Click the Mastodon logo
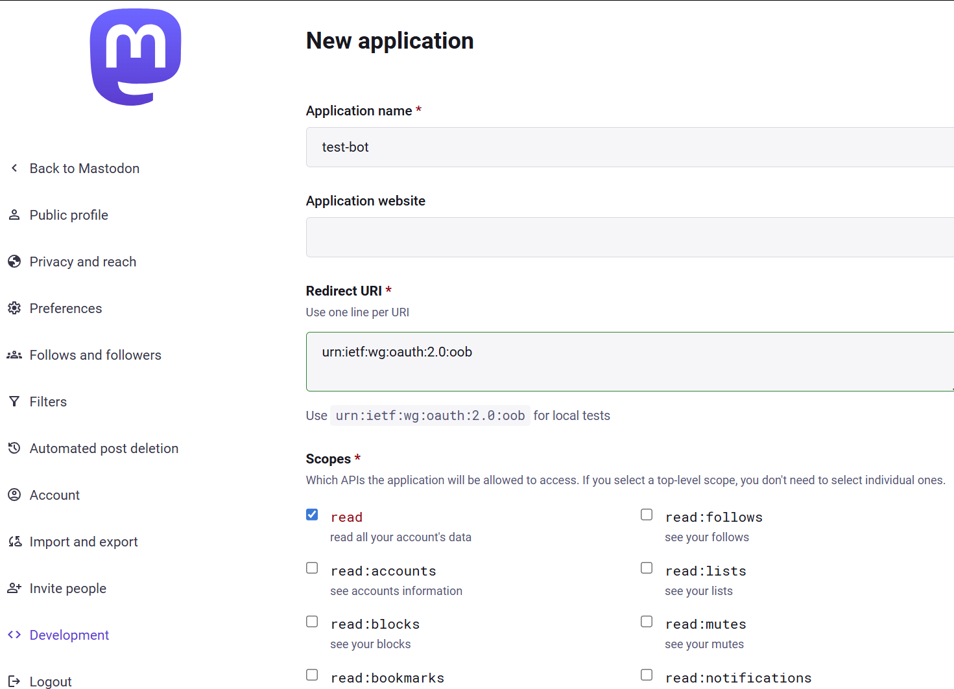The image size is (954, 689). 136,57
